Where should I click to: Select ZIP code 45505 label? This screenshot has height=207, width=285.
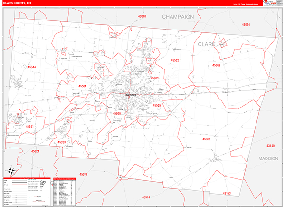click(x=157, y=106)
